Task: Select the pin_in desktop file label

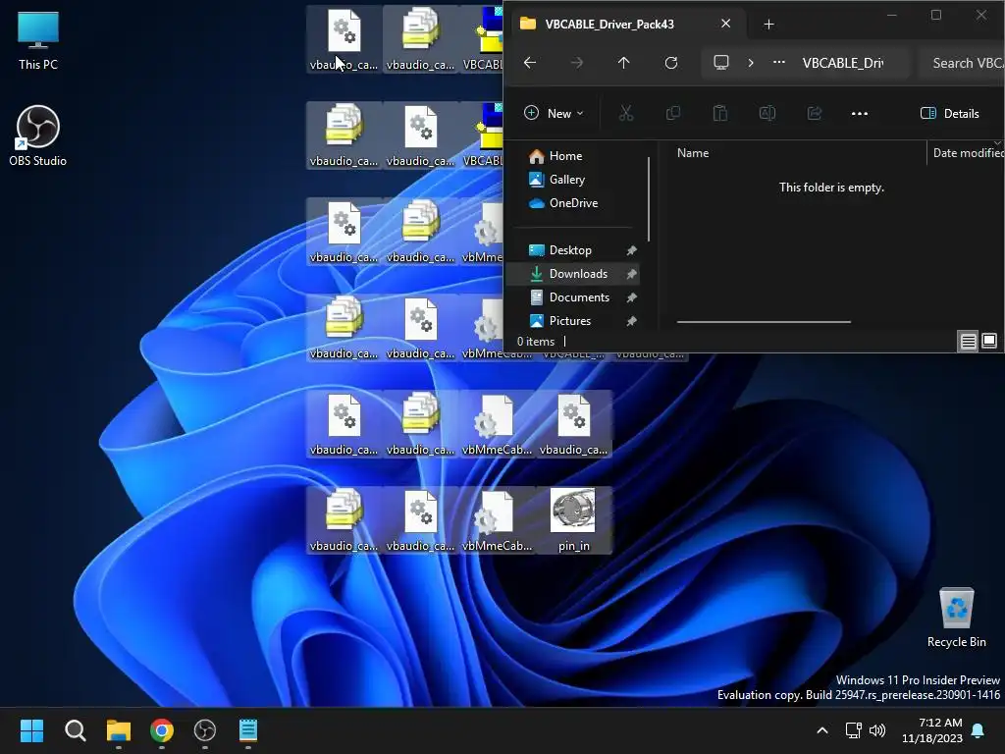Action: pos(573,546)
